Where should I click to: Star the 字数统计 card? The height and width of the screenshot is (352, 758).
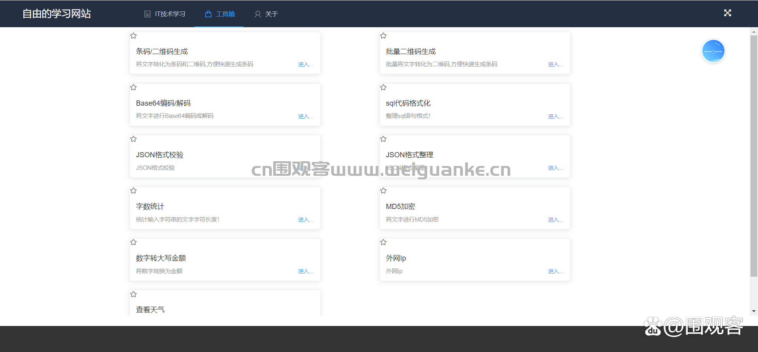point(133,191)
